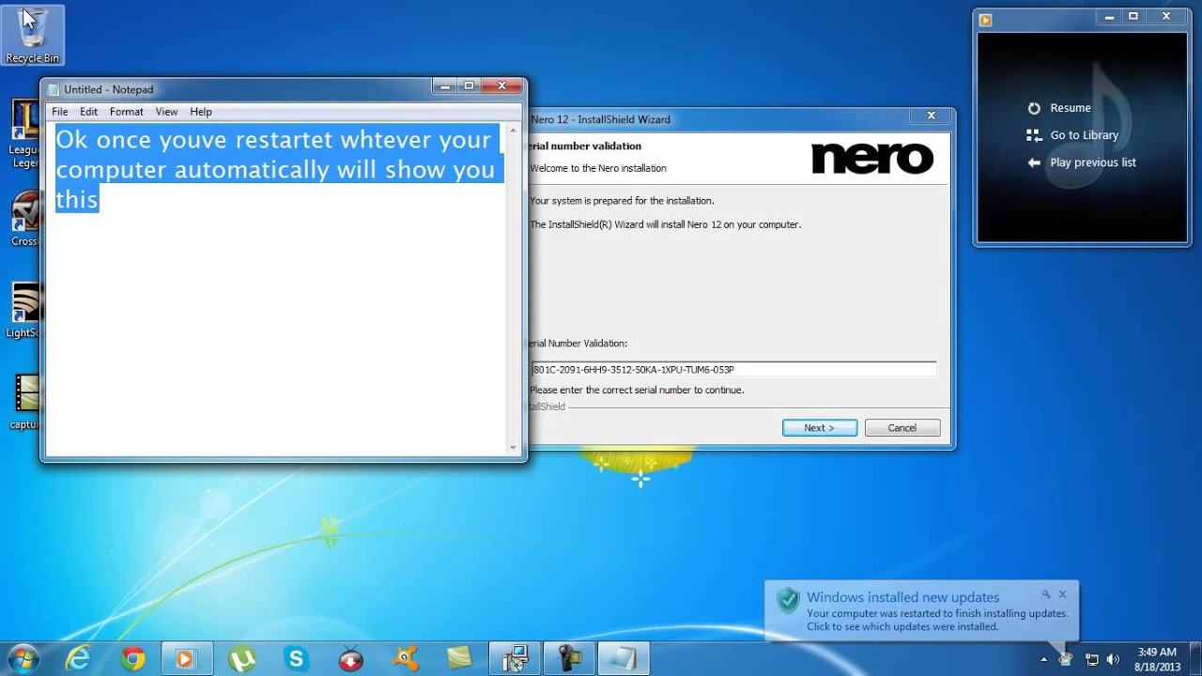The image size is (1202, 676).
Task: Open the LightScribe desktop shortcut
Action: (25, 310)
